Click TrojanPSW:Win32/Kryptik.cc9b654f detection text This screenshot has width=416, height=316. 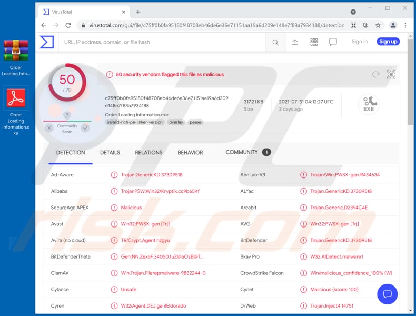[160, 191]
